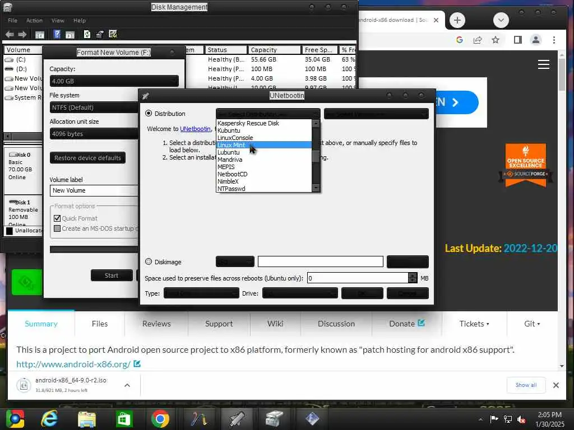Open the Diskimage format ISO dropdown
Viewport: 574px width, 430px height.
pos(235,261)
